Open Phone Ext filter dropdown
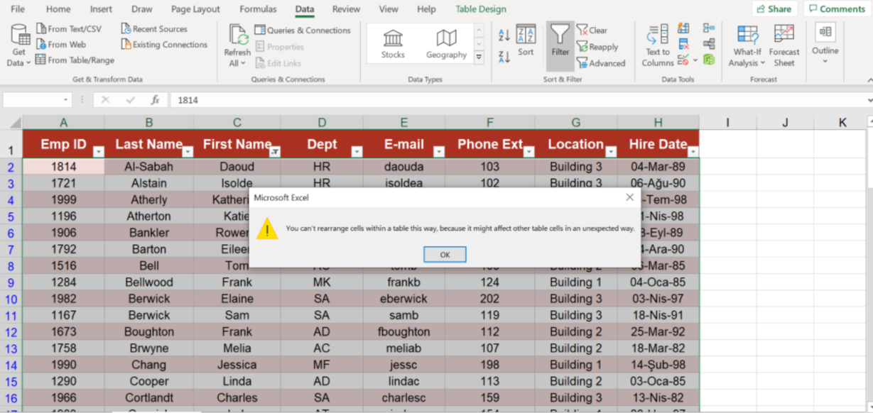The width and height of the screenshot is (873, 413). [x=528, y=151]
